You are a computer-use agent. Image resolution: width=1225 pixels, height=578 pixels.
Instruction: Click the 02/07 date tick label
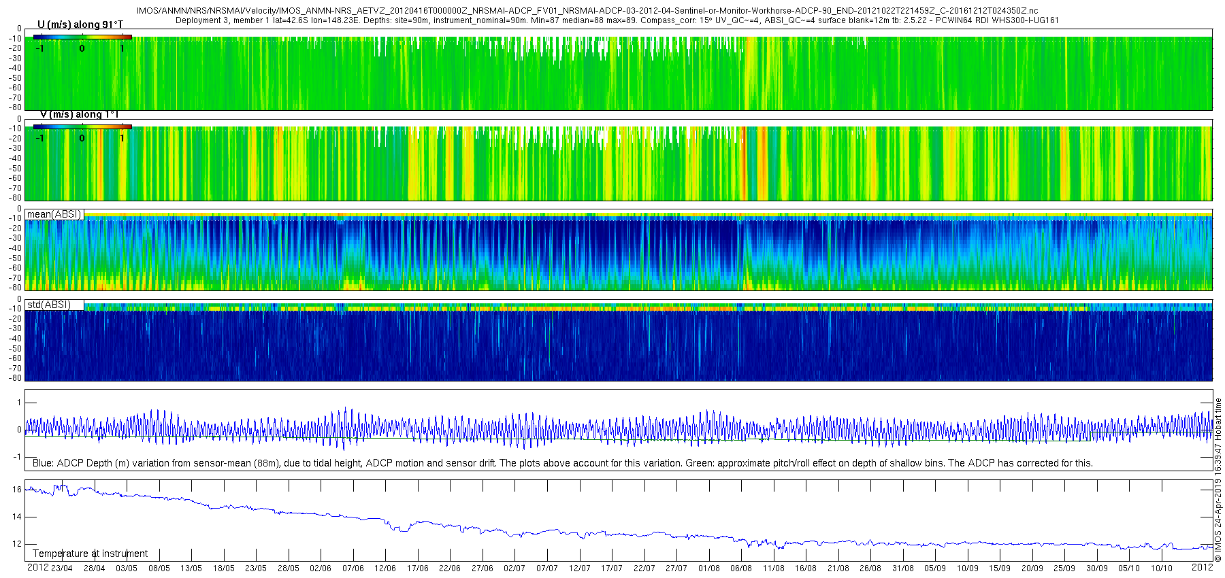coord(514,568)
